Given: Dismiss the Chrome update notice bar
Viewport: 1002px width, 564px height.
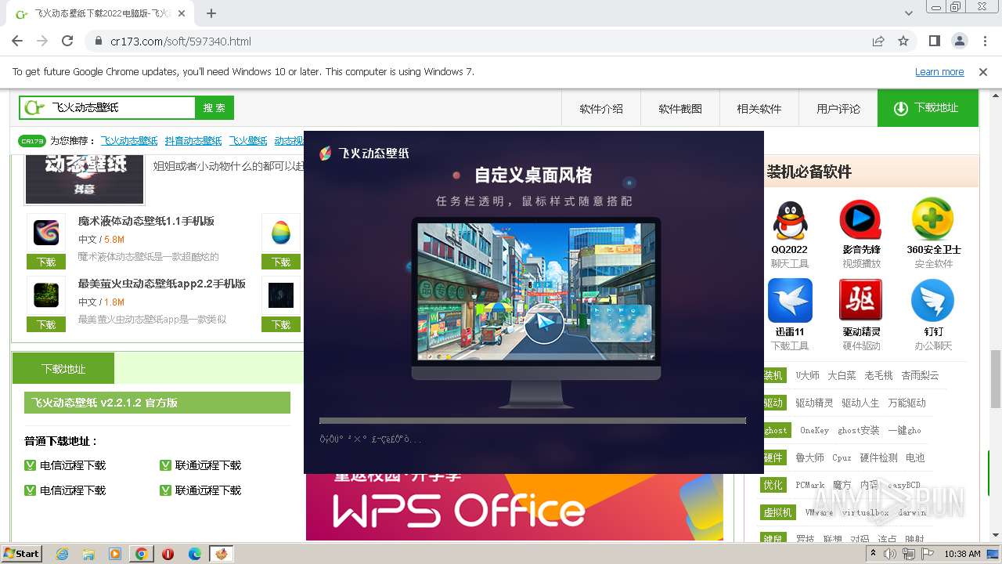Looking at the screenshot, I should coord(983,71).
